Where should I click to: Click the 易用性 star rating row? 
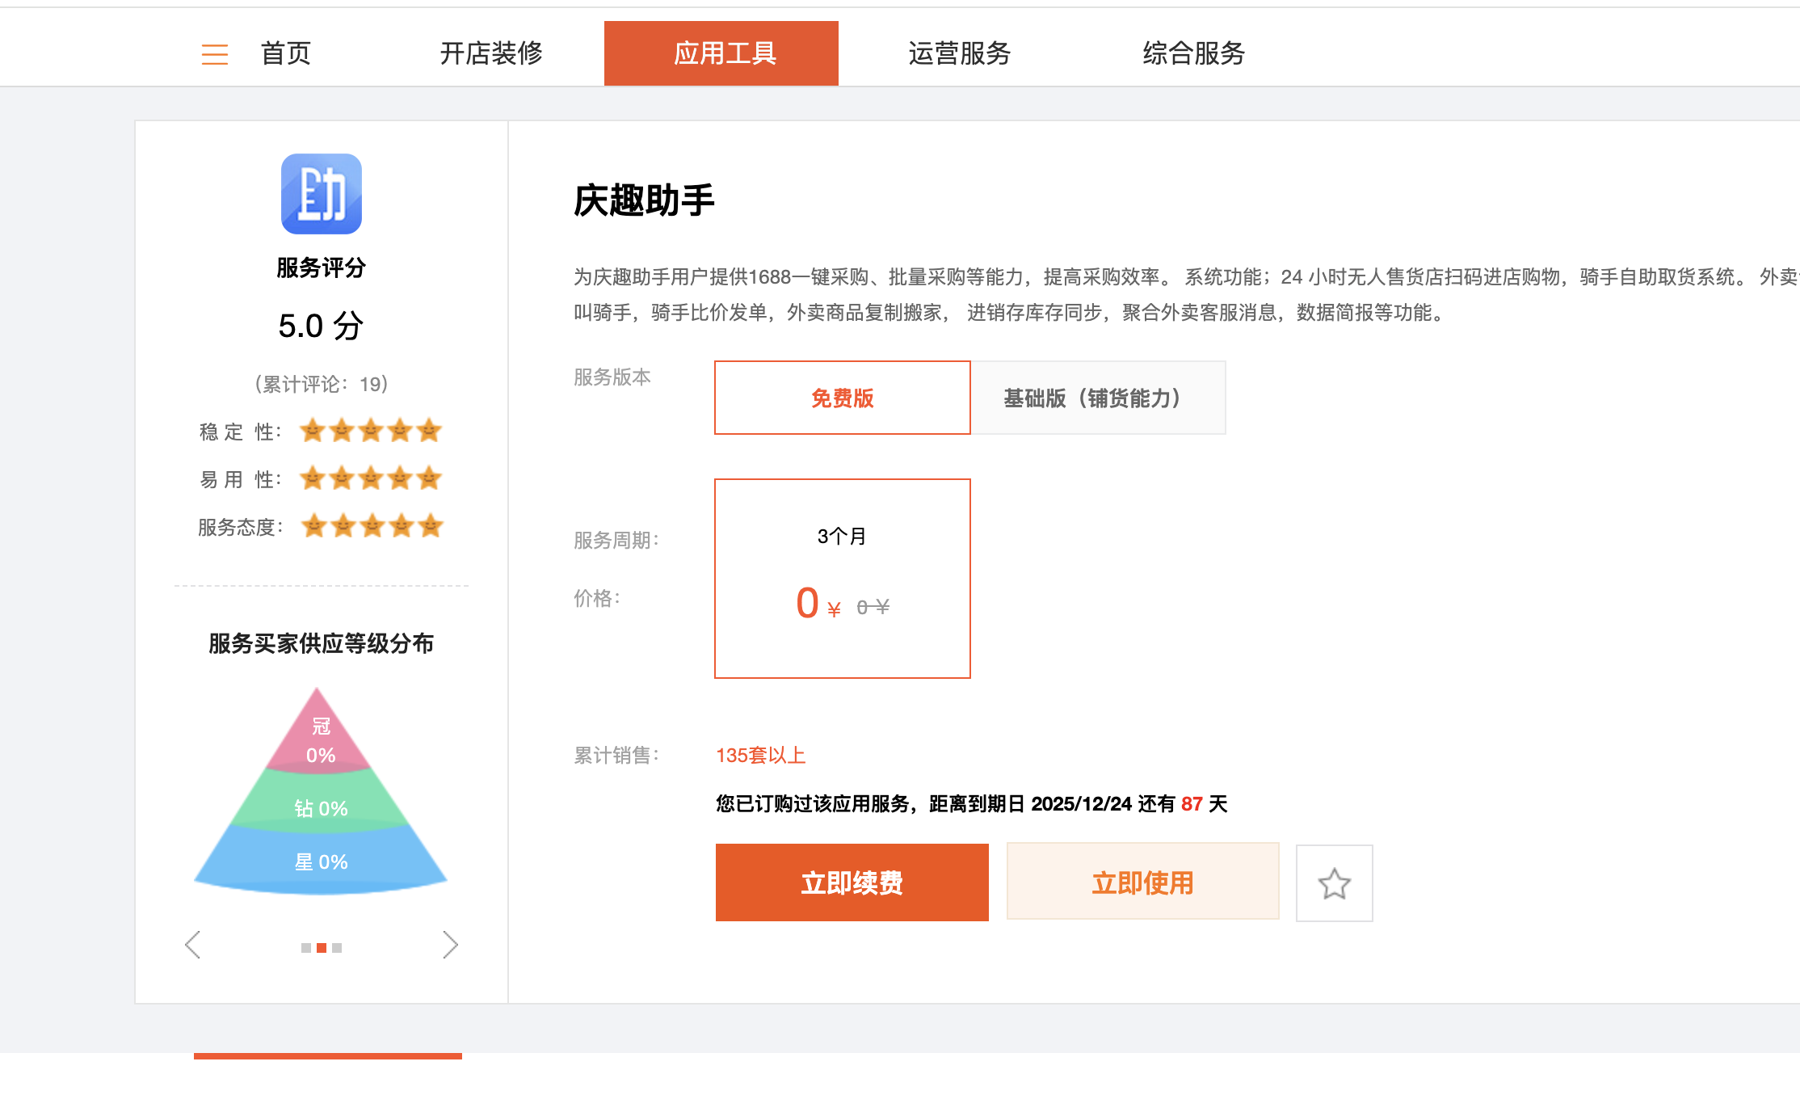pyautogui.click(x=370, y=478)
